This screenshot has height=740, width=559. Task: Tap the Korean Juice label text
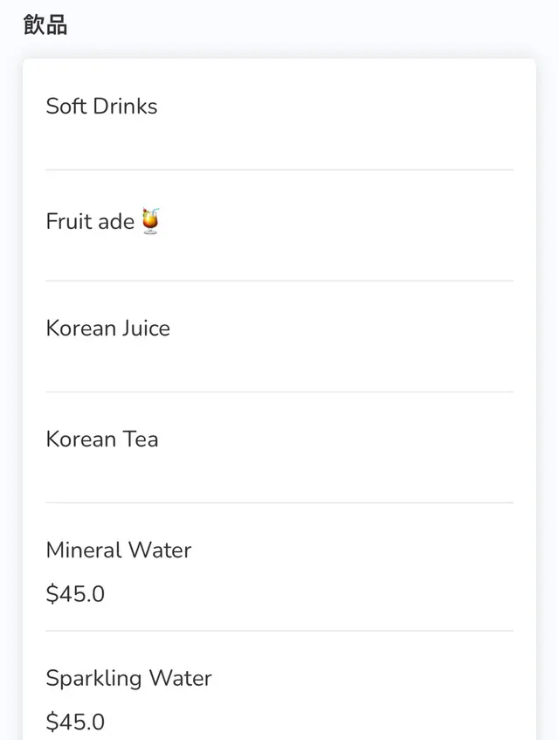[108, 329]
